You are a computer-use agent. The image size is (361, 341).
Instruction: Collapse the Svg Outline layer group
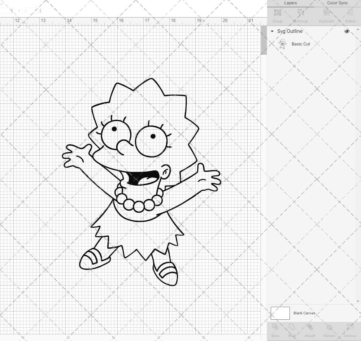click(272, 31)
